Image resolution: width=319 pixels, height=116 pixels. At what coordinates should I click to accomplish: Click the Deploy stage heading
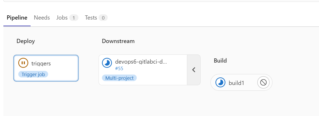click(x=26, y=41)
